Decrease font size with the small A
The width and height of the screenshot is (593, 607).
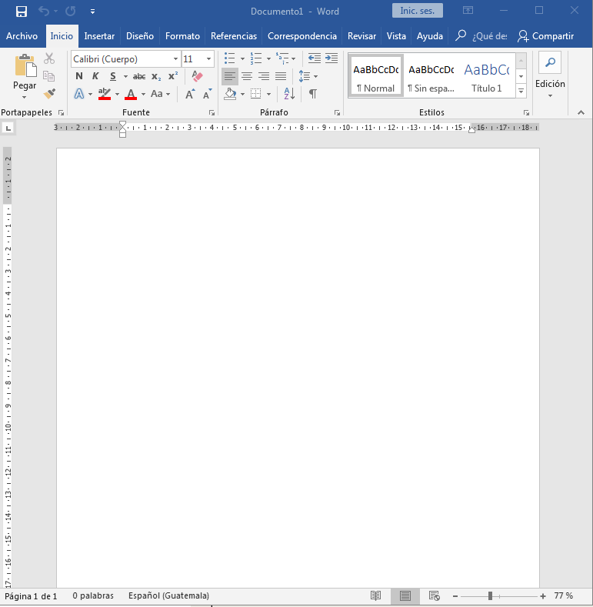(x=208, y=94)
